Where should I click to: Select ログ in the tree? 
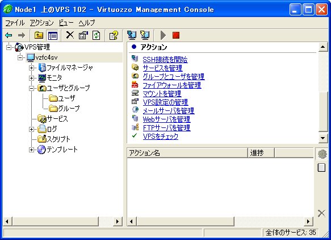(x=52, y=129)
